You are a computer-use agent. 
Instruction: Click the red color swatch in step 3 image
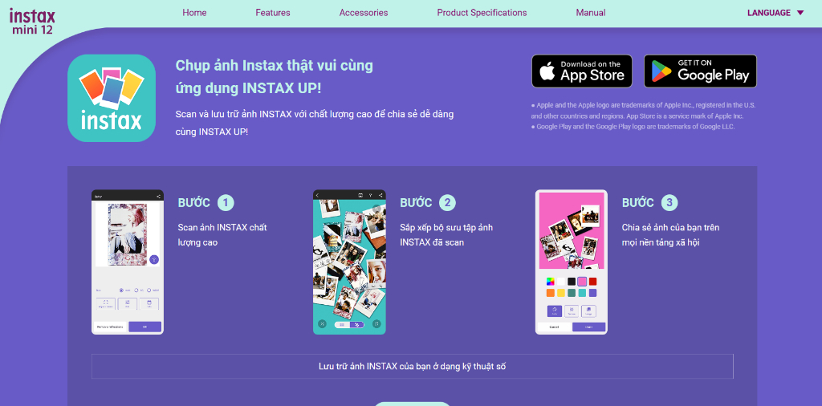[x=592, y=282]
